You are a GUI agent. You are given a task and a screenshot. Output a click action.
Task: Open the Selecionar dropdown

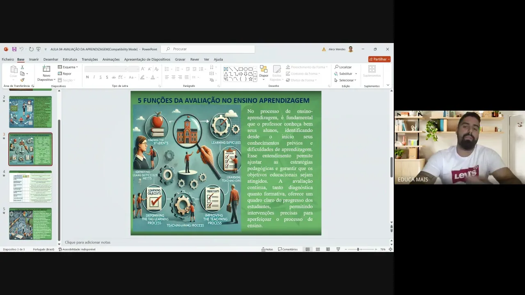click(345, 80)
